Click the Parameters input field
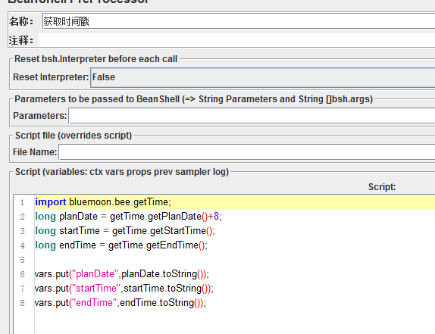This screenshot has height=334, width=435. pos(252,116)
